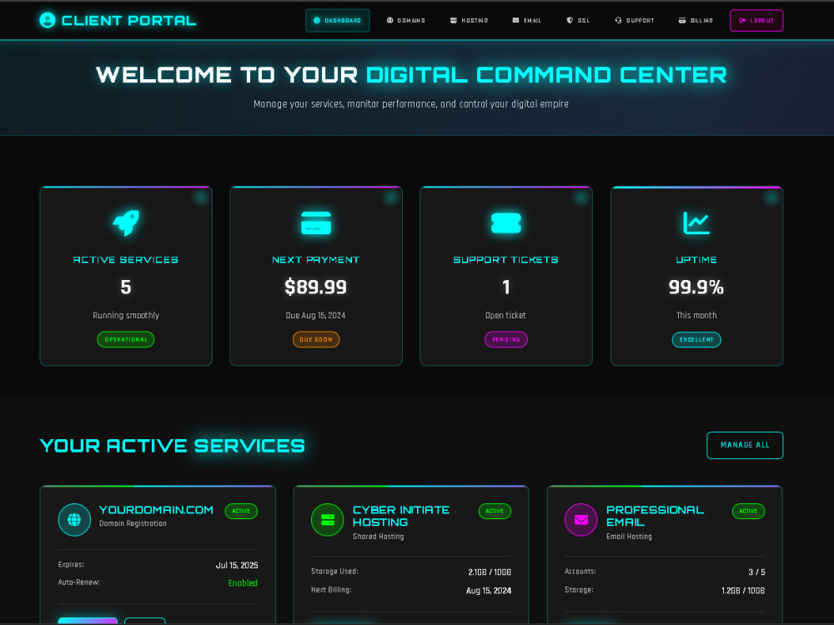Select the Email nav item
This screenshot has width=834, height=625.
click(x=527, y=20)
